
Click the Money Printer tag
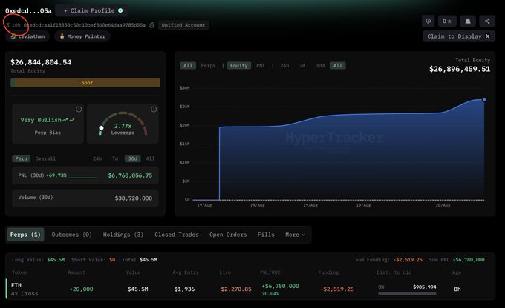(82, 36)
